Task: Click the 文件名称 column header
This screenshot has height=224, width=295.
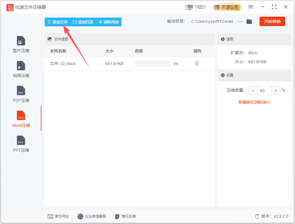Action: tap(58, 51)
